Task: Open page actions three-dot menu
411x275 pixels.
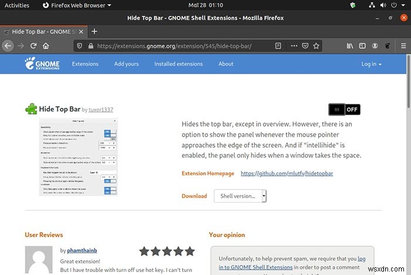Action: (294, 46)
